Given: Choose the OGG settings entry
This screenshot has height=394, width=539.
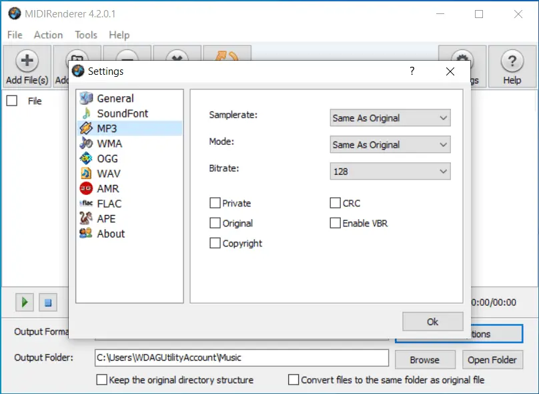Looking at the screenshot, I should pos(129,159).
